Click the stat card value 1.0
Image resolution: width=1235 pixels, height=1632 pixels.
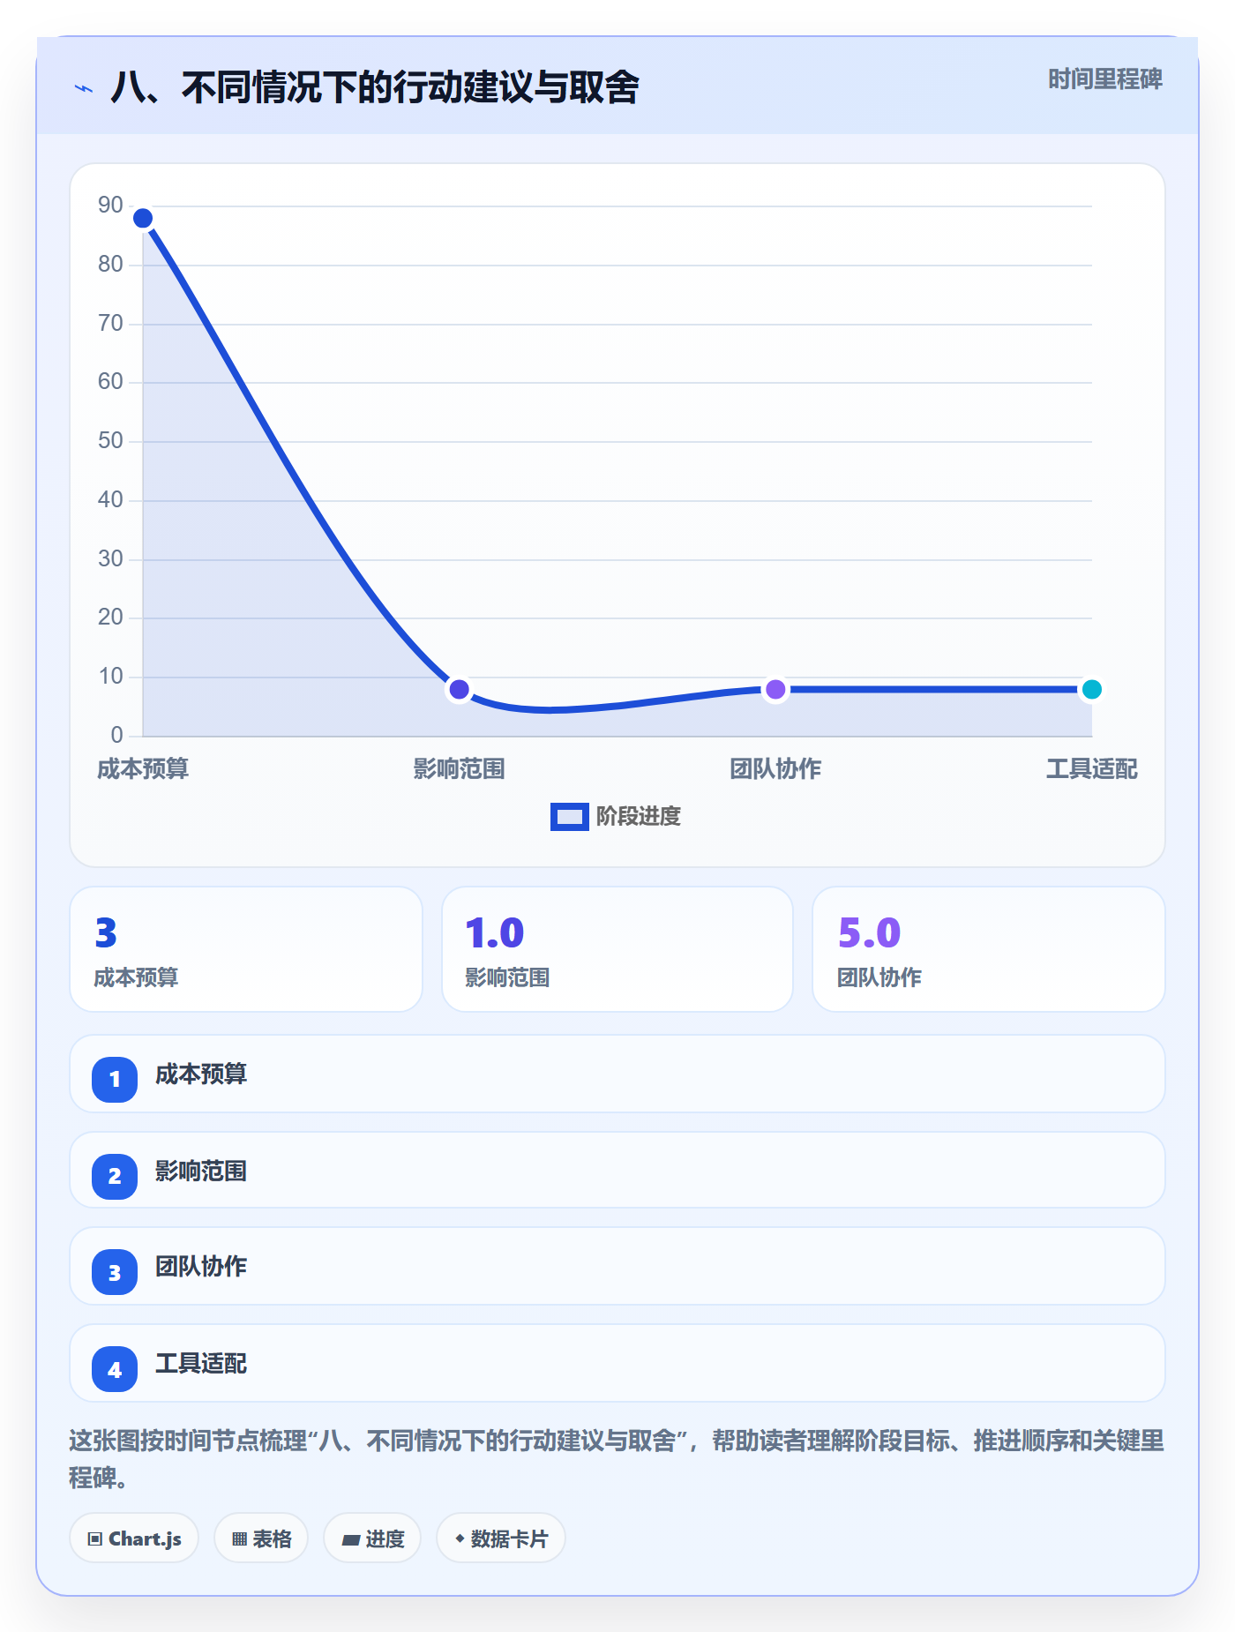[x=495, y=933]
